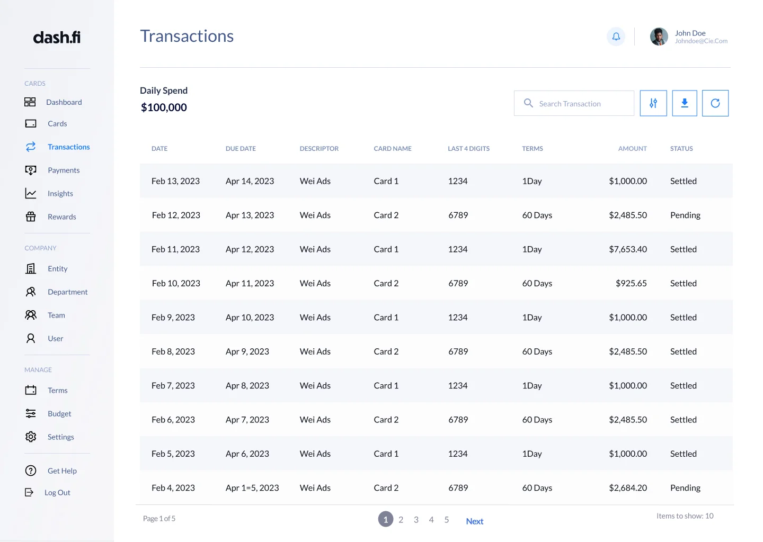
Task: Open Get Help from sidebar
Action: (x=62, y=471)
